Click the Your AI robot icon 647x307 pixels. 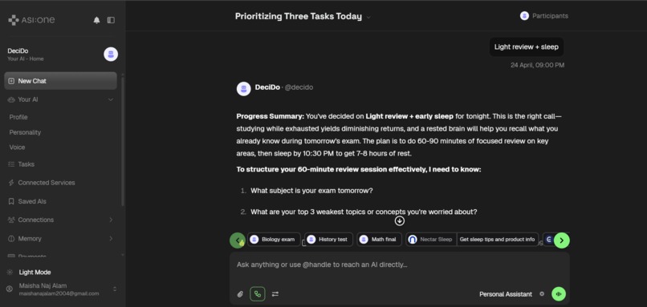pos(11,99)
